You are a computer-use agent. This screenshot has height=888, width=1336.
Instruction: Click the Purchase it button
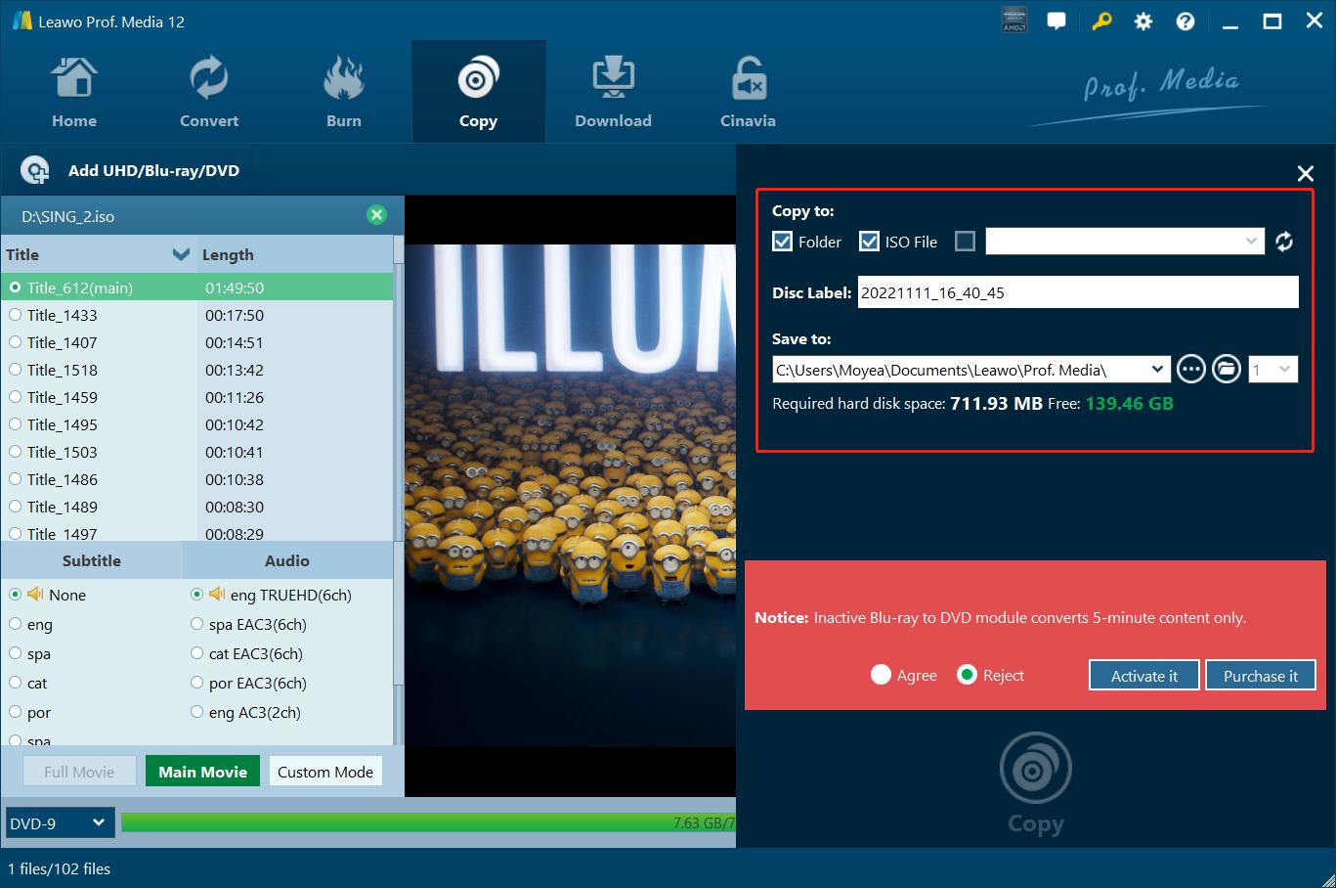coord(1261,676)
